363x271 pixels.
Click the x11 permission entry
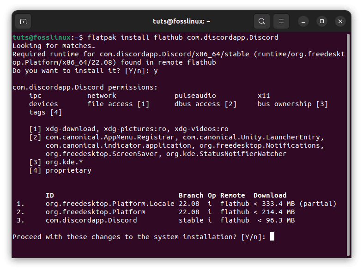(x=264, y=96)
